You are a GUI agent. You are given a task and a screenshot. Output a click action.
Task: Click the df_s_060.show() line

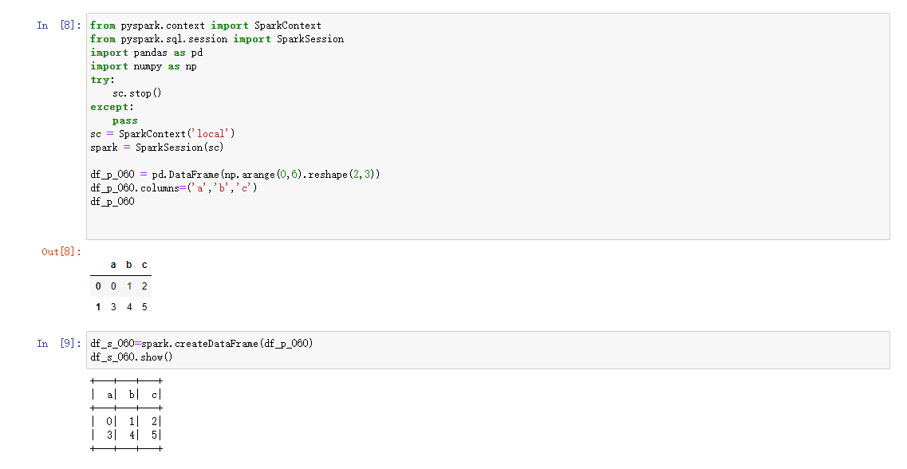tap(132, 357)
